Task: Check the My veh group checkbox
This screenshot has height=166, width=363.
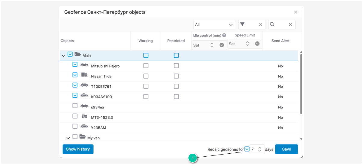Action: coord(75,136)
